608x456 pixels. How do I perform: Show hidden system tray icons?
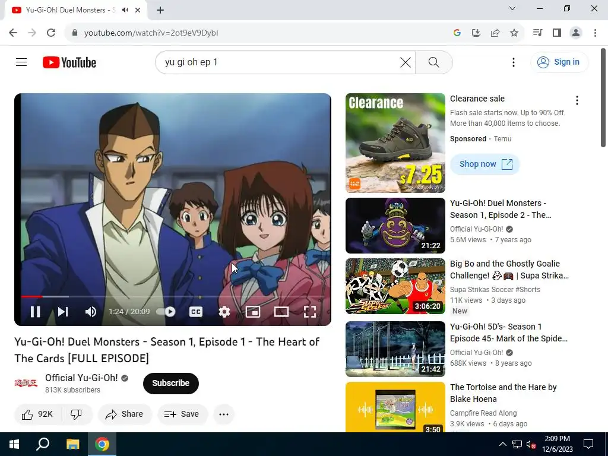[502, 444]
